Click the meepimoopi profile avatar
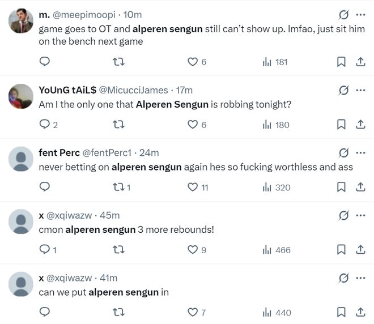 tap(21, 22)
